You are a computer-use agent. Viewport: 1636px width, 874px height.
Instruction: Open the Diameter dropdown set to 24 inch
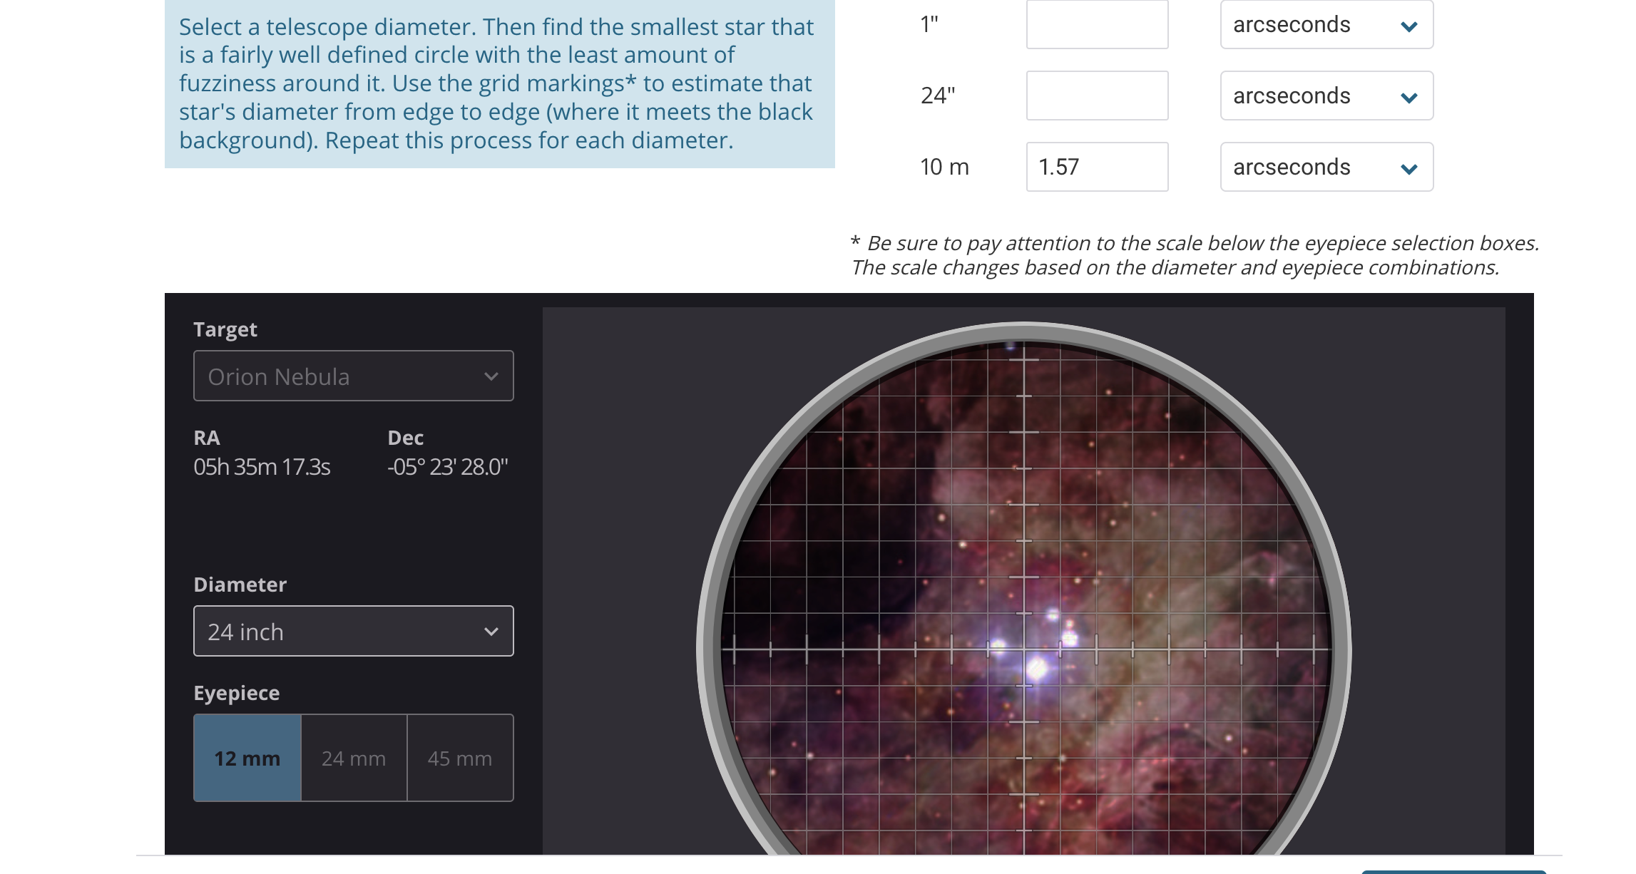point(353,631)
